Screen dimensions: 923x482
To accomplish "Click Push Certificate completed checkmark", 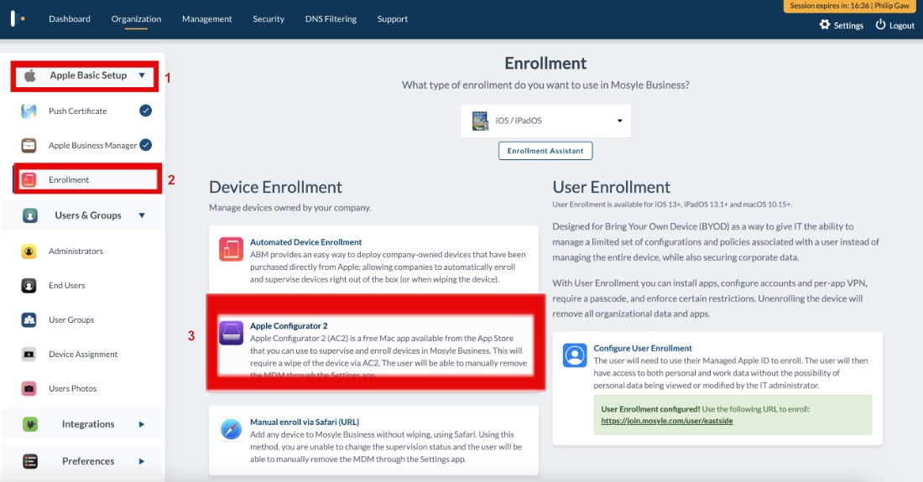I will point(145,111).
